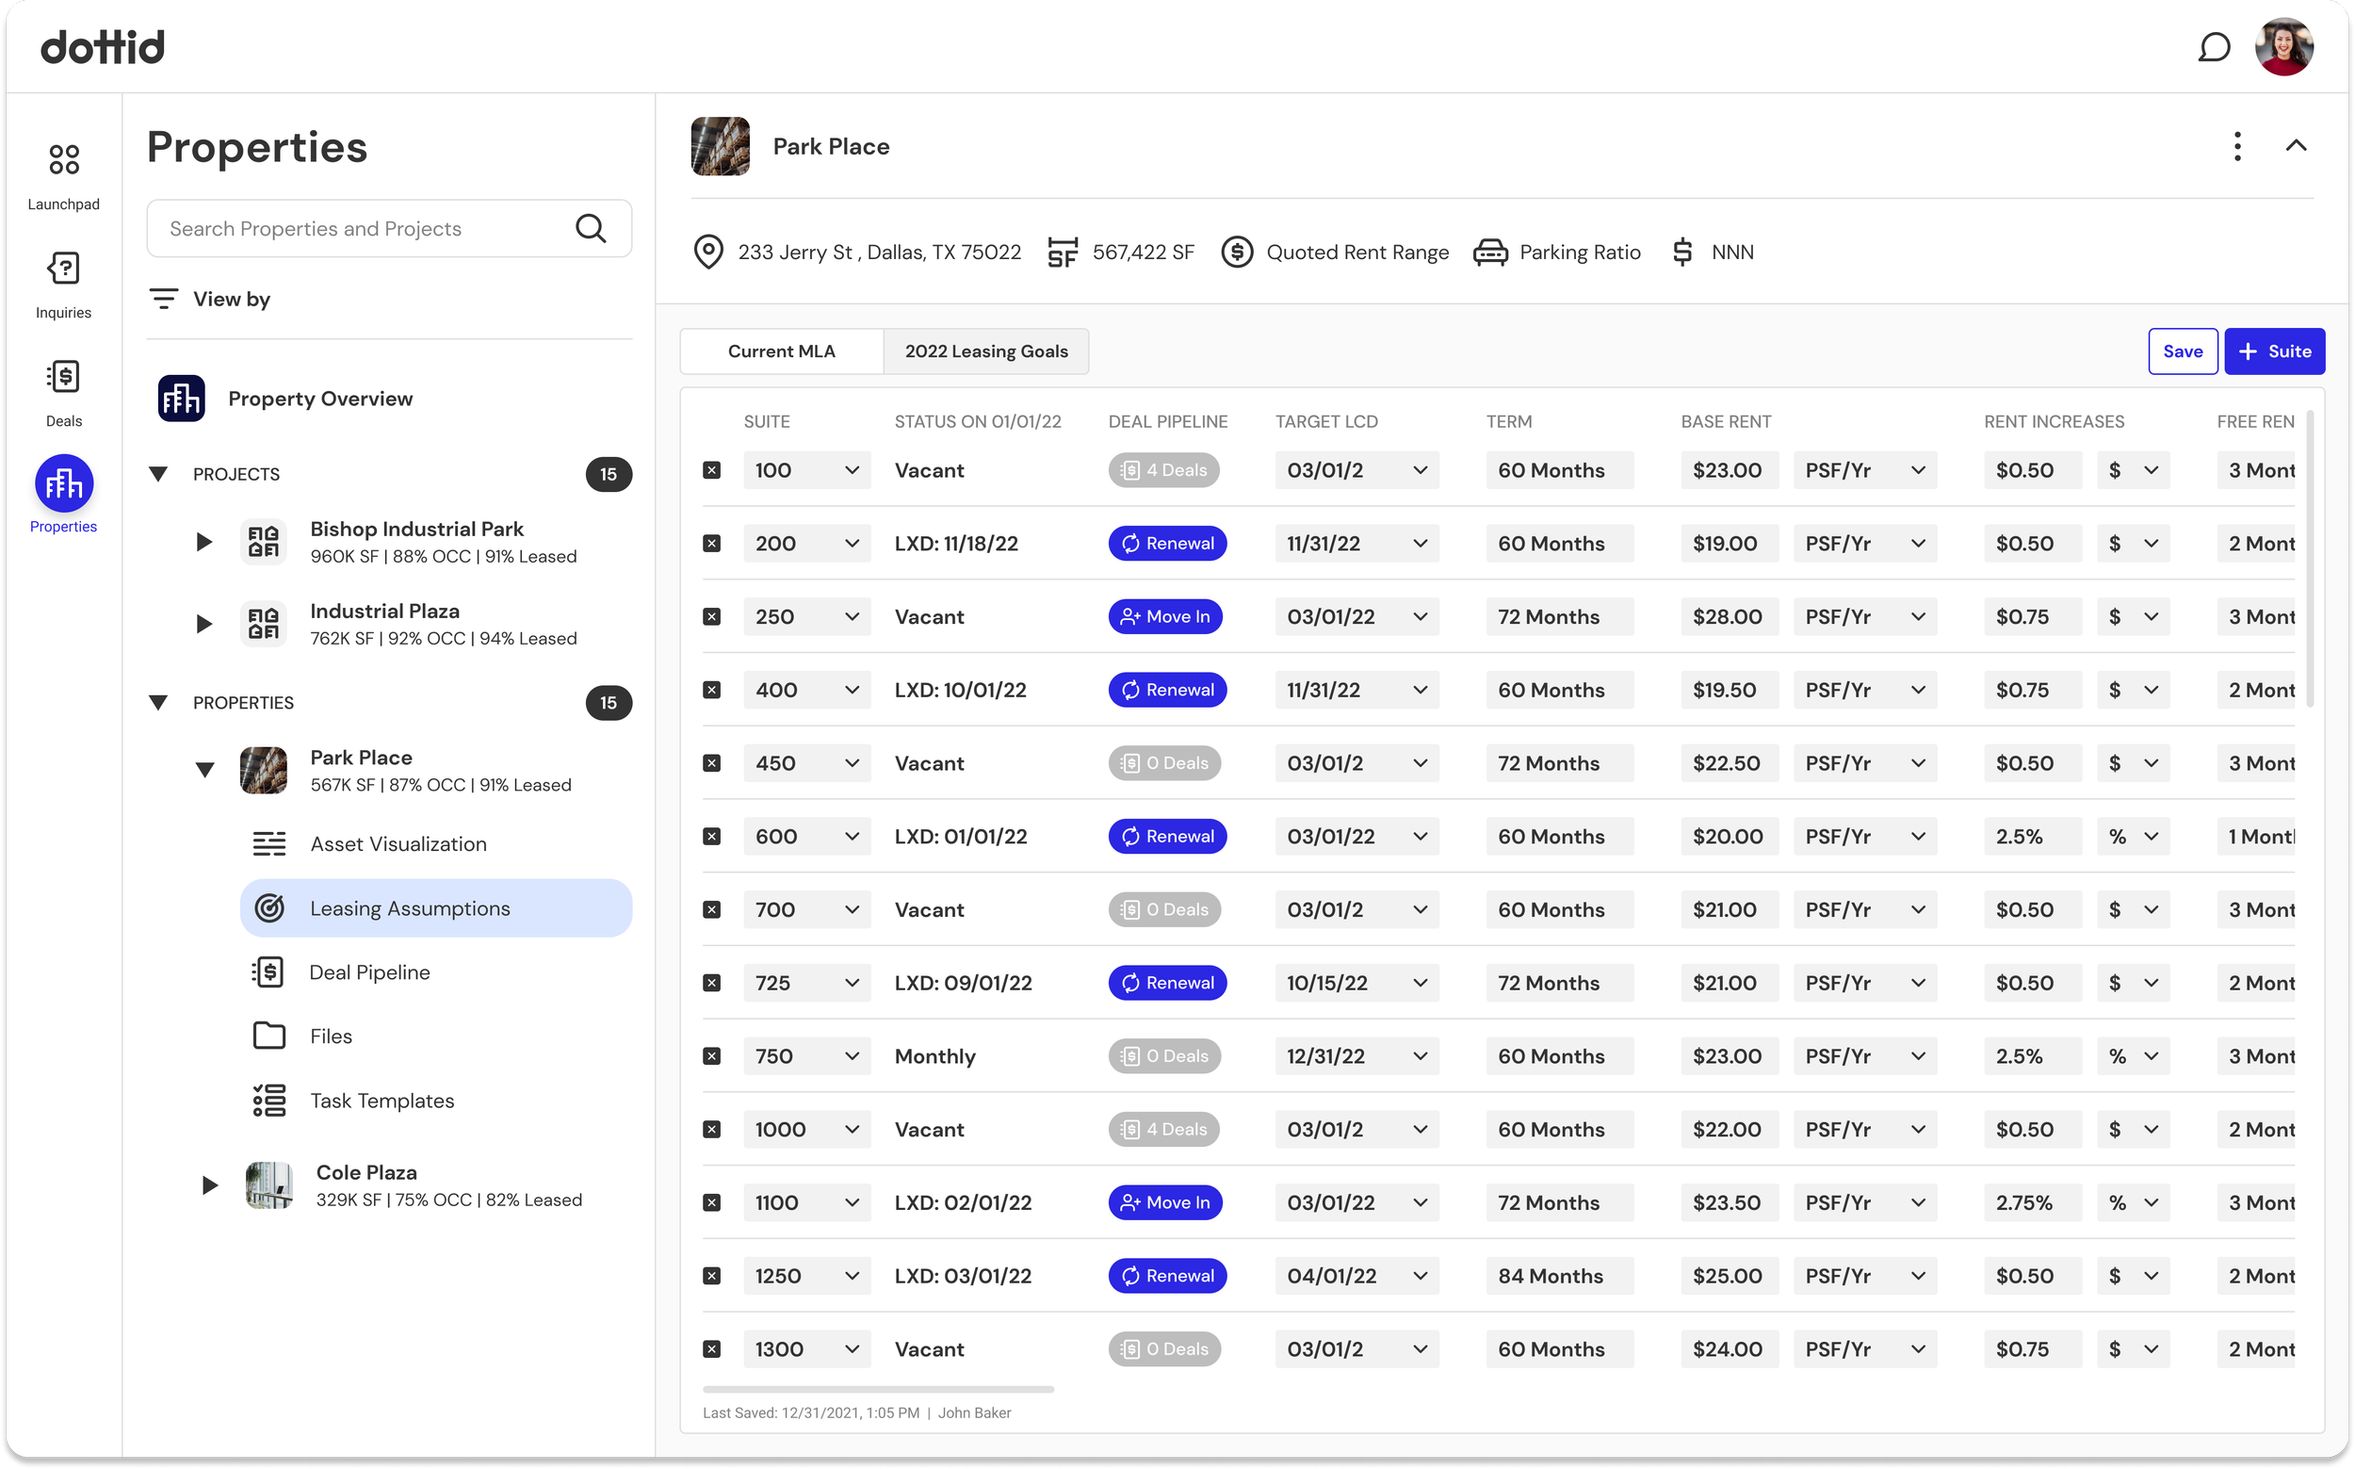This screenshot has height=1469, width=2355.
Task: Open the Inquiries sidebar icon
Action: tap(63, 269)
